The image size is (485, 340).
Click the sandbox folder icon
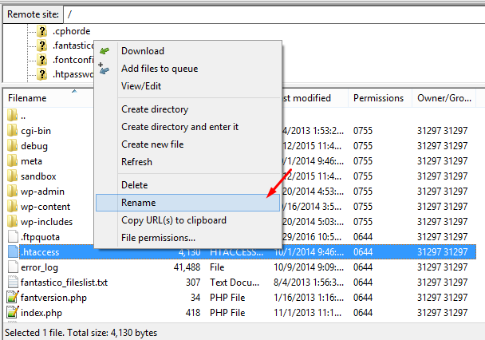(13, 176)
